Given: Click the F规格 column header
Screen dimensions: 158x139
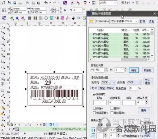Looking at the screenshot, I should pyautogui.click(x=136, y=30).
